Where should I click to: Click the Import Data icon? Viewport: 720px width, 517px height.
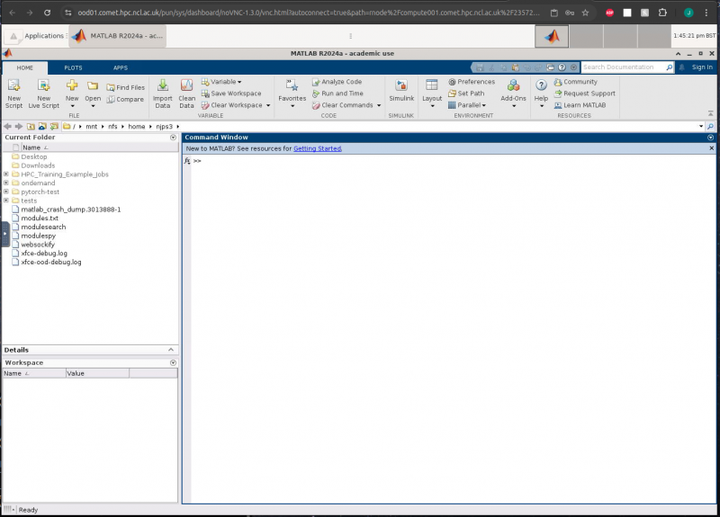162,91
